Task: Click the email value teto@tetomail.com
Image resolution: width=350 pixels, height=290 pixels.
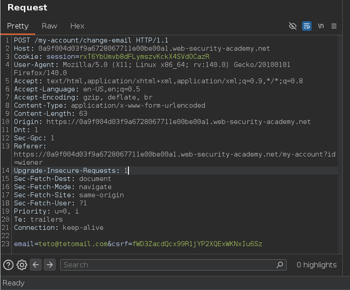Action: [x=73, y=244]
